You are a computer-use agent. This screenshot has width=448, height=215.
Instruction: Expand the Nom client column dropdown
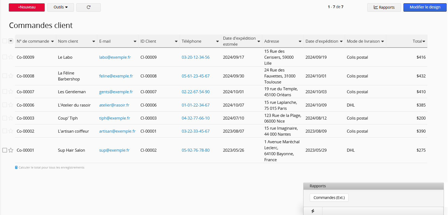tap(93, 41)
